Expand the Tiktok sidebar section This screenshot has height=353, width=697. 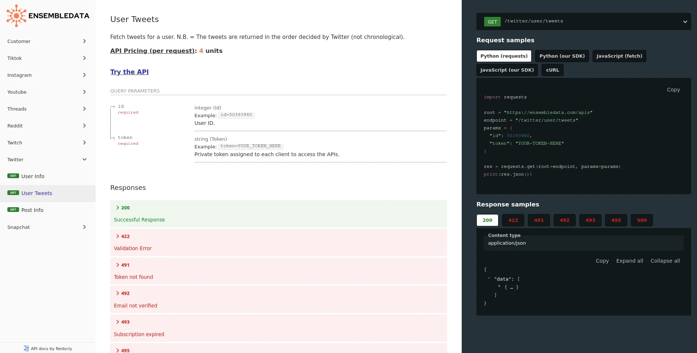coord(48,58)
